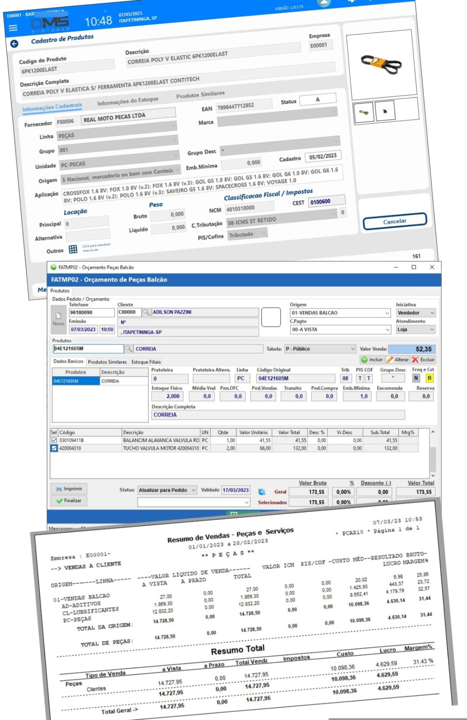
Task: Click the Alterar button
Action: pyautogui.click(x=398, y=360)
